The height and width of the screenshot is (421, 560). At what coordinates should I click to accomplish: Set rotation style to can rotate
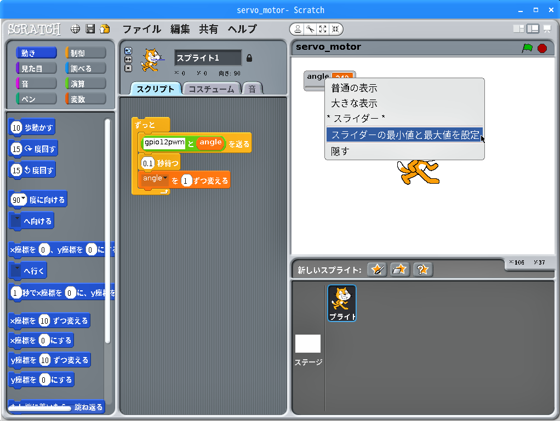tap(128, 51)
